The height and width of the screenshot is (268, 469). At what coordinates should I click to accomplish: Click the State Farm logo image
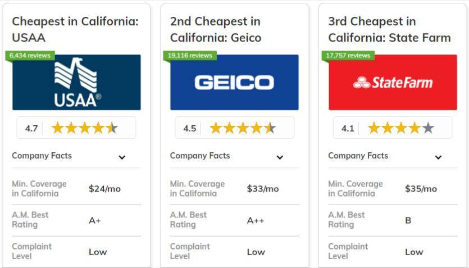click(x=393, y=82)
